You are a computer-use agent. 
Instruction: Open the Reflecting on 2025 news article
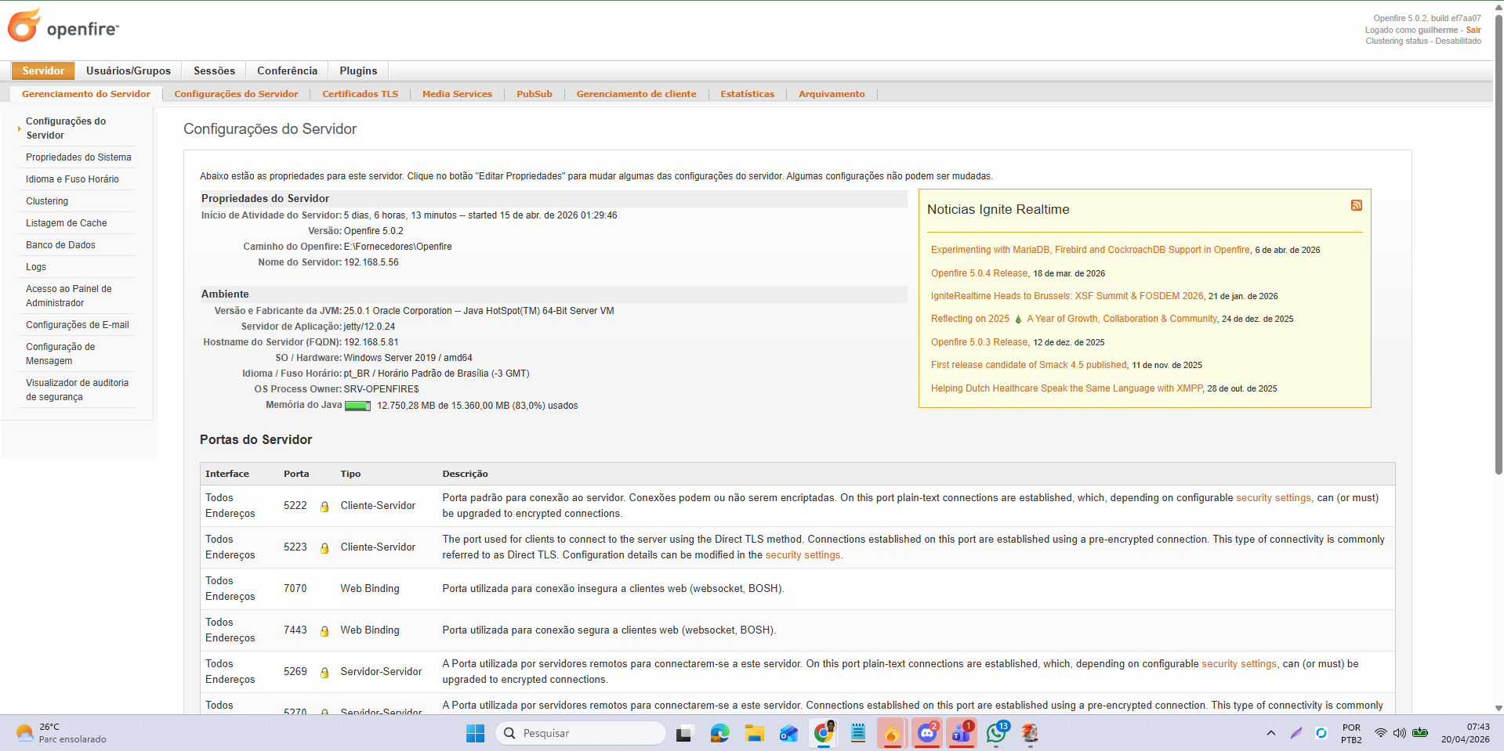(x=1074, y=319)
